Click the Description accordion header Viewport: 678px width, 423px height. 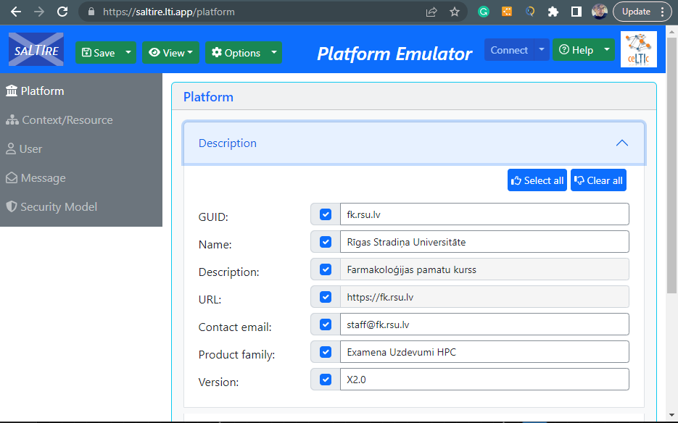(x=414, y=143)
